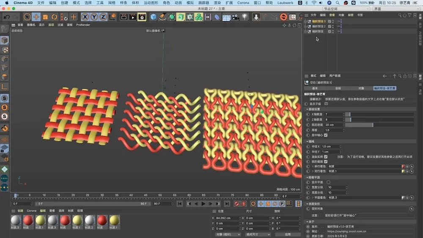Enable the 显示平面 checkbox
Image resolution: width=423 pixels, height=238 pixels.
pos(328,182)
